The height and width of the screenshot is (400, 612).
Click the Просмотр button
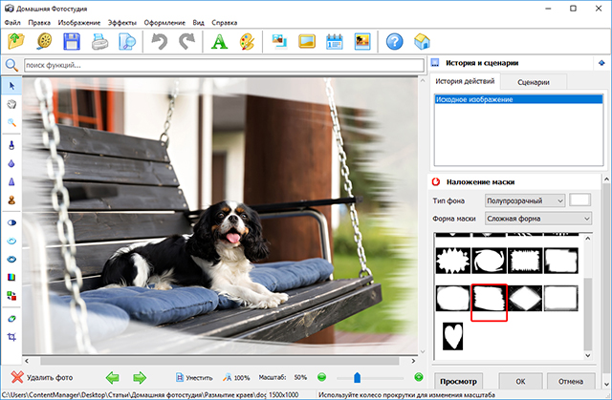(458, 381)
